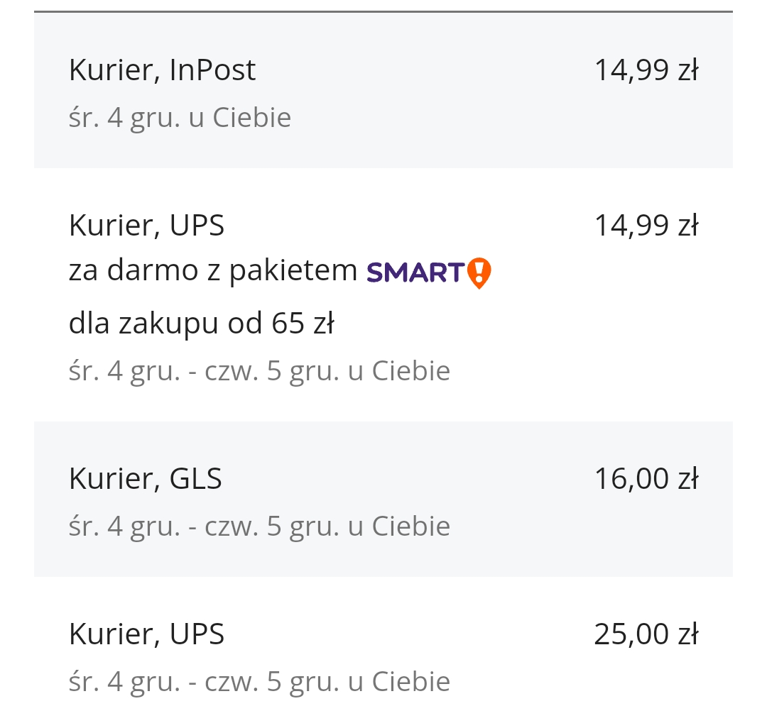The height and width of the screenshot is (728, 767).
Task: Choose Kurier, UPS with free Smart delivery
Action: pos(146,226)
